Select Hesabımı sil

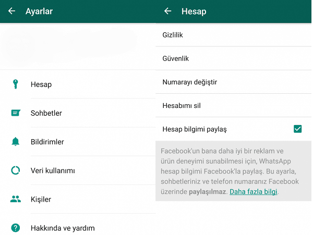coord(233,105)
